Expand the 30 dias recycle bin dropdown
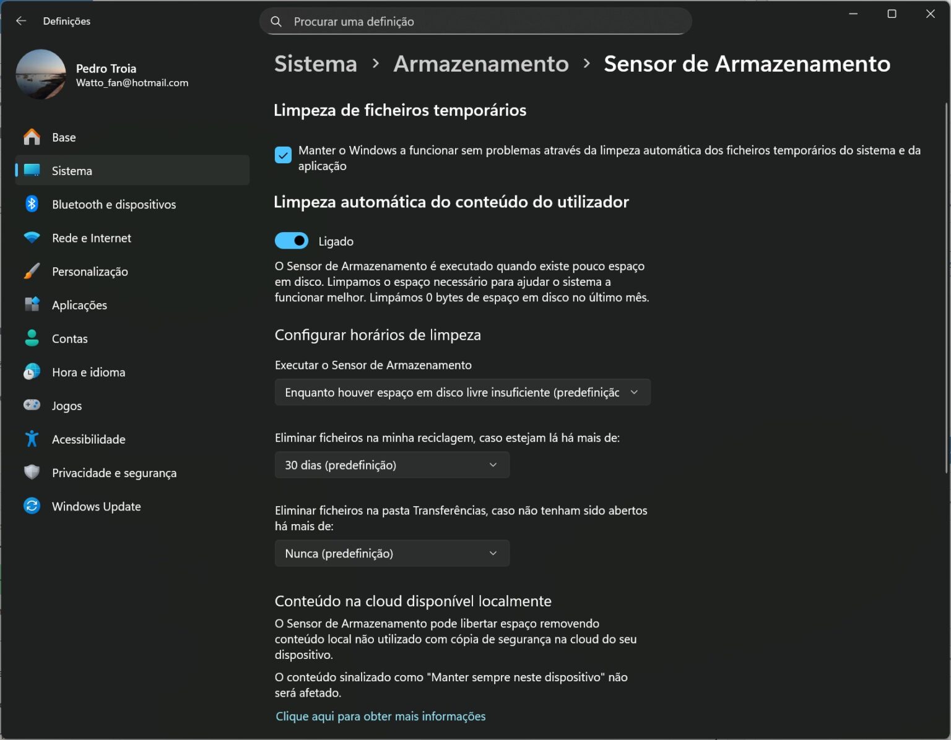The width and height of the screenshot is (951, 740). [x=391, y=465]
